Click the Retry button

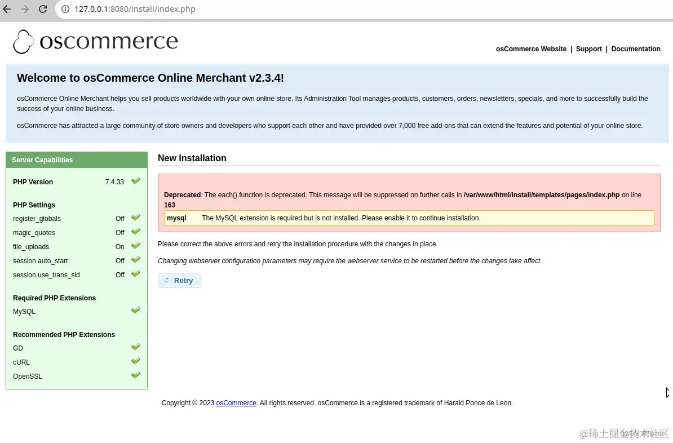(x=179, y=280)
